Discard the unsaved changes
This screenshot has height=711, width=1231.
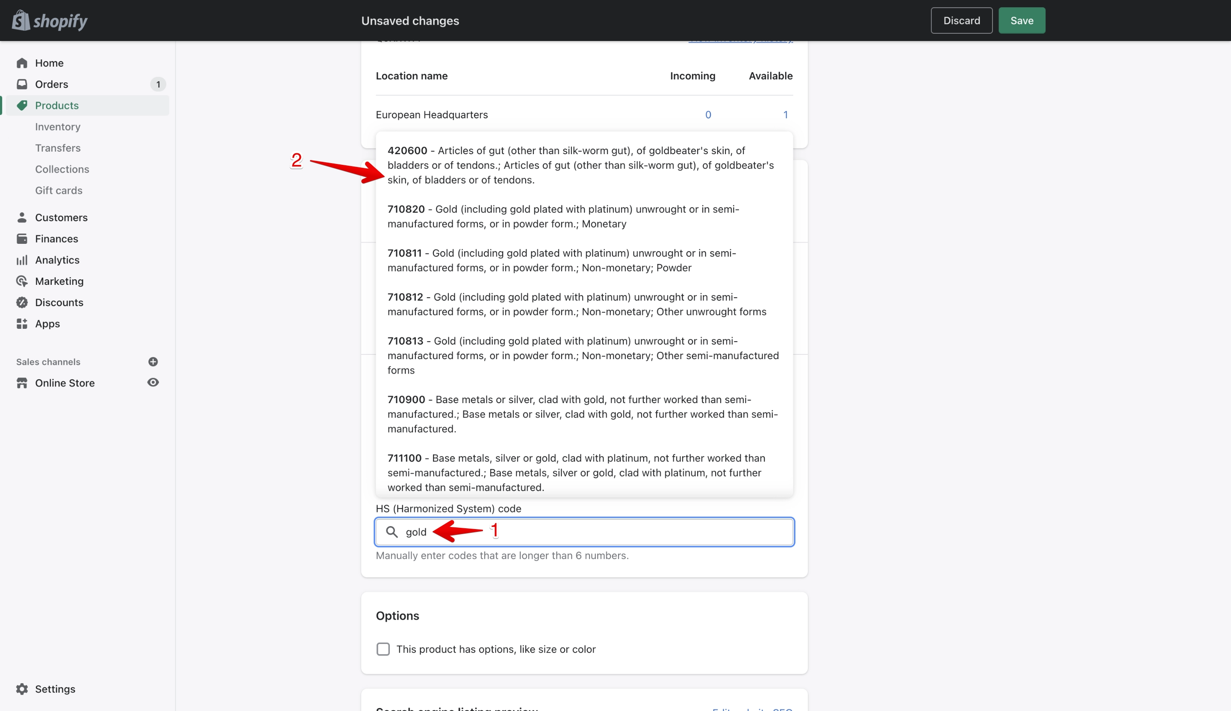pos(961,20)
